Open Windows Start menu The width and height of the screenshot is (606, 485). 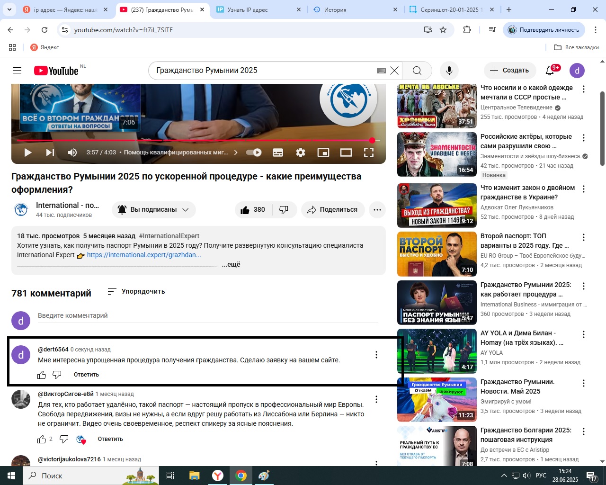(x=11, y=476)
